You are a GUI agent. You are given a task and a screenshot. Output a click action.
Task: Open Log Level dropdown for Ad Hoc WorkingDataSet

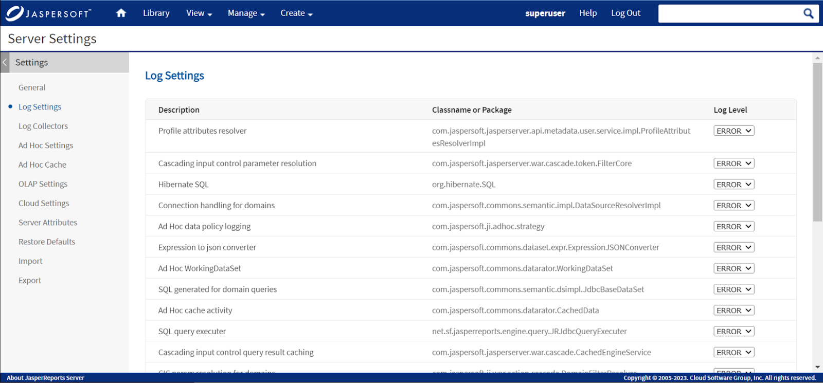(x=733, y=269)
